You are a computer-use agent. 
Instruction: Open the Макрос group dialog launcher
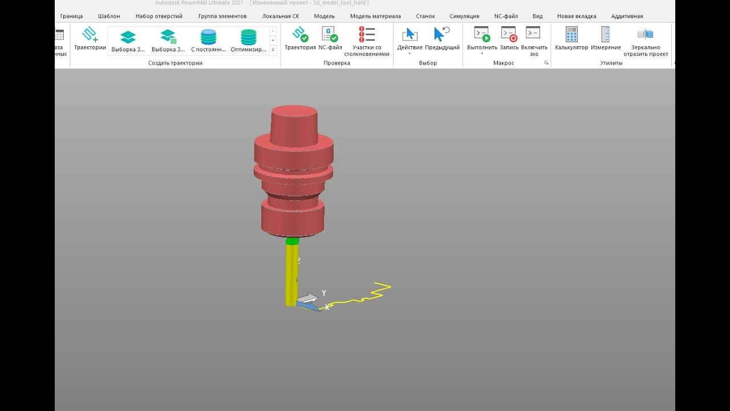[546, 63]
